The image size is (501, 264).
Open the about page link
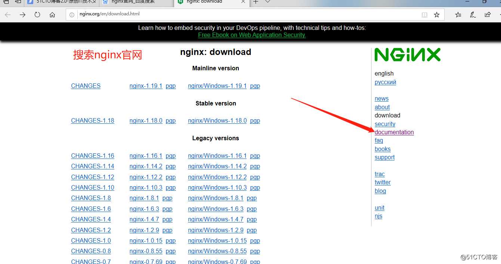[x=382, y=107]
